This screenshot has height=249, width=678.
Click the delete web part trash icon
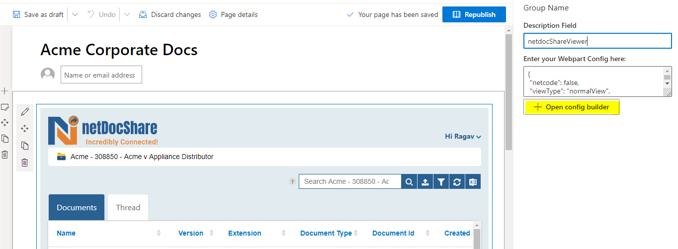tap(25, 163)
